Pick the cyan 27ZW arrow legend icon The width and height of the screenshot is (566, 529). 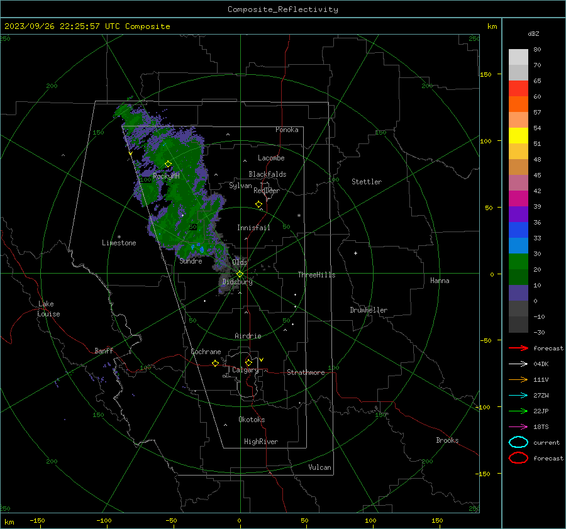click(x=518, y=396)
